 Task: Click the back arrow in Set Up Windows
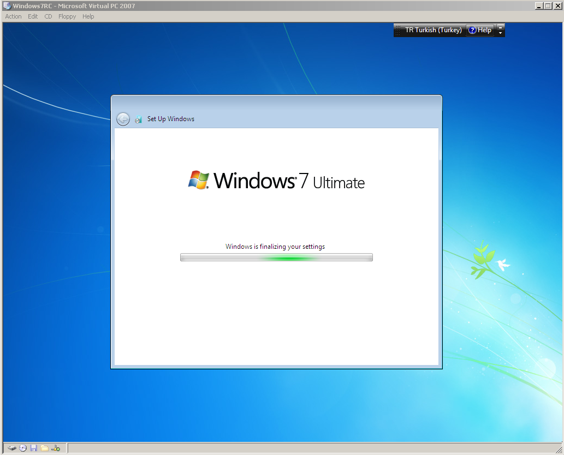(x=123, y=119)
